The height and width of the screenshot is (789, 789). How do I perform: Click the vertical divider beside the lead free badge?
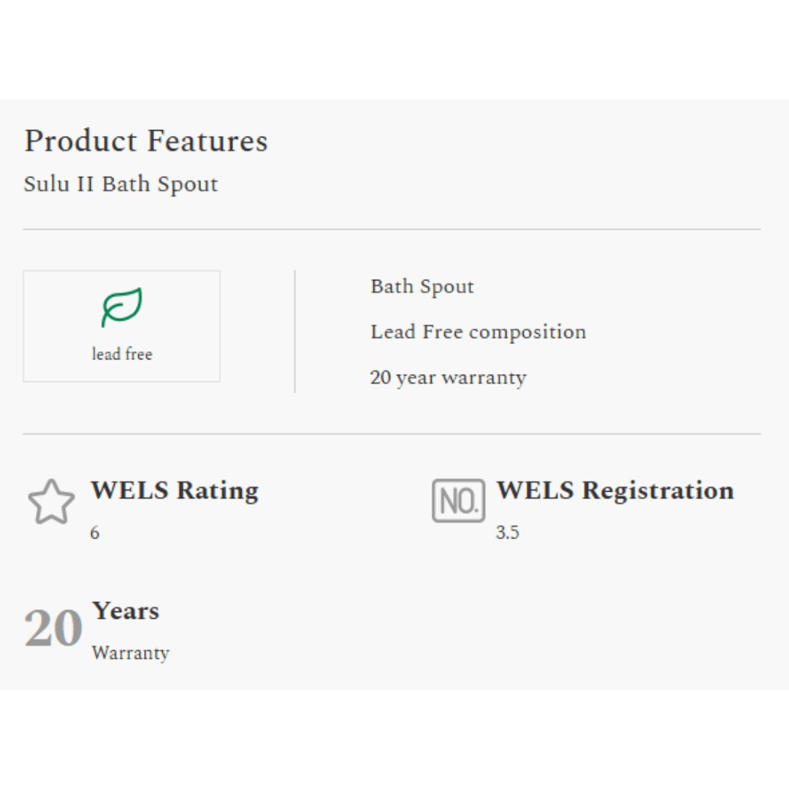(x=295, y=332)
